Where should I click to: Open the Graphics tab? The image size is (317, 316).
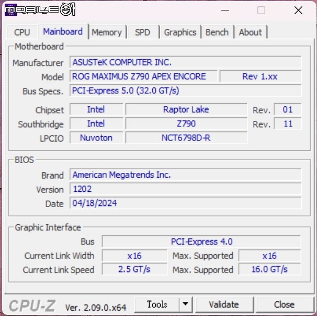(180, 32)
